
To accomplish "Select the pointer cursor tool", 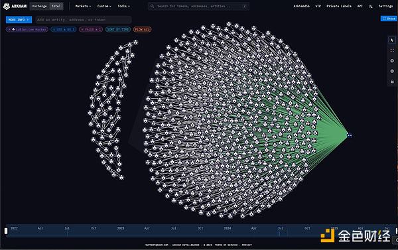I will click(392, 40).
